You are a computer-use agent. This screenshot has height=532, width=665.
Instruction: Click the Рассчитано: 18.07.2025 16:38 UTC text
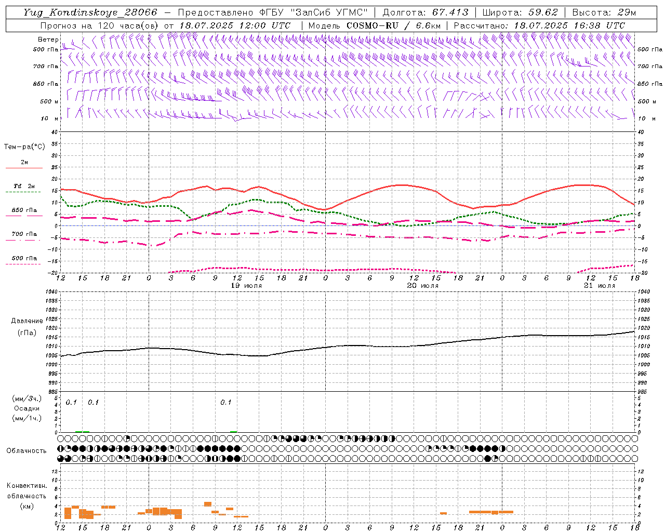[539, 25]
